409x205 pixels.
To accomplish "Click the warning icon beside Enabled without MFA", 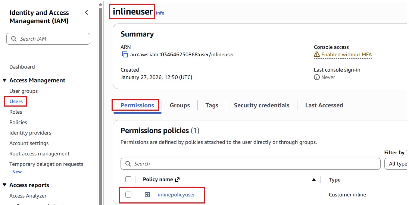I will (x=317, y=55).
